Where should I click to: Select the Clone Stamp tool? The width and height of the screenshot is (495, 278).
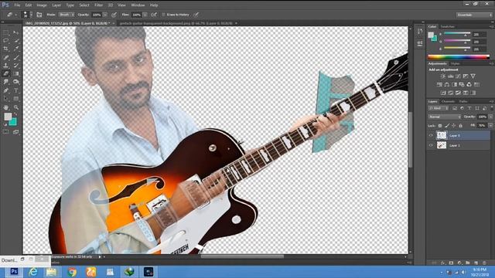6,66
